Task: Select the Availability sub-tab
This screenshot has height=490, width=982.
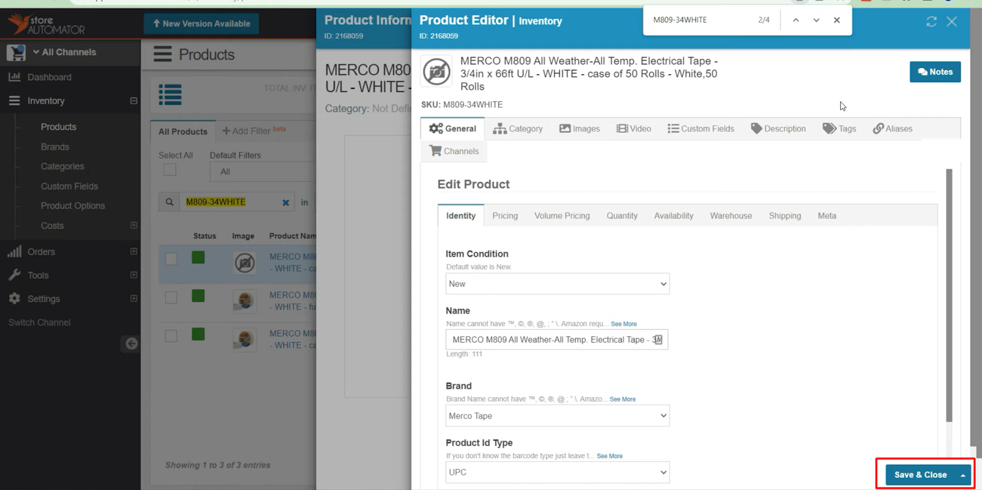Action: [x=673, y=216]
